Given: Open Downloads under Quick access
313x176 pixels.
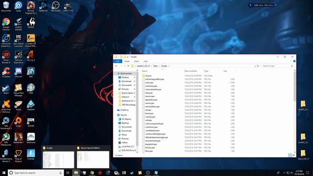Looking at the screenshot, I should pos(127,81).
